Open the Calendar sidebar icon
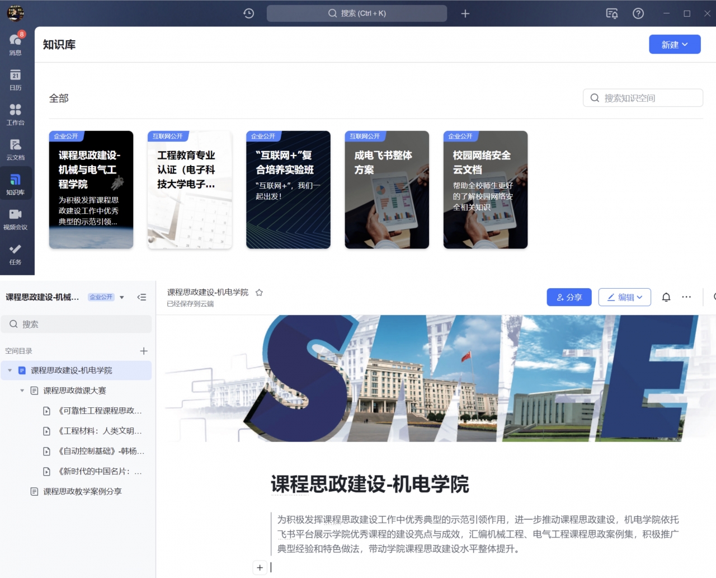 [x=16, y=79]
